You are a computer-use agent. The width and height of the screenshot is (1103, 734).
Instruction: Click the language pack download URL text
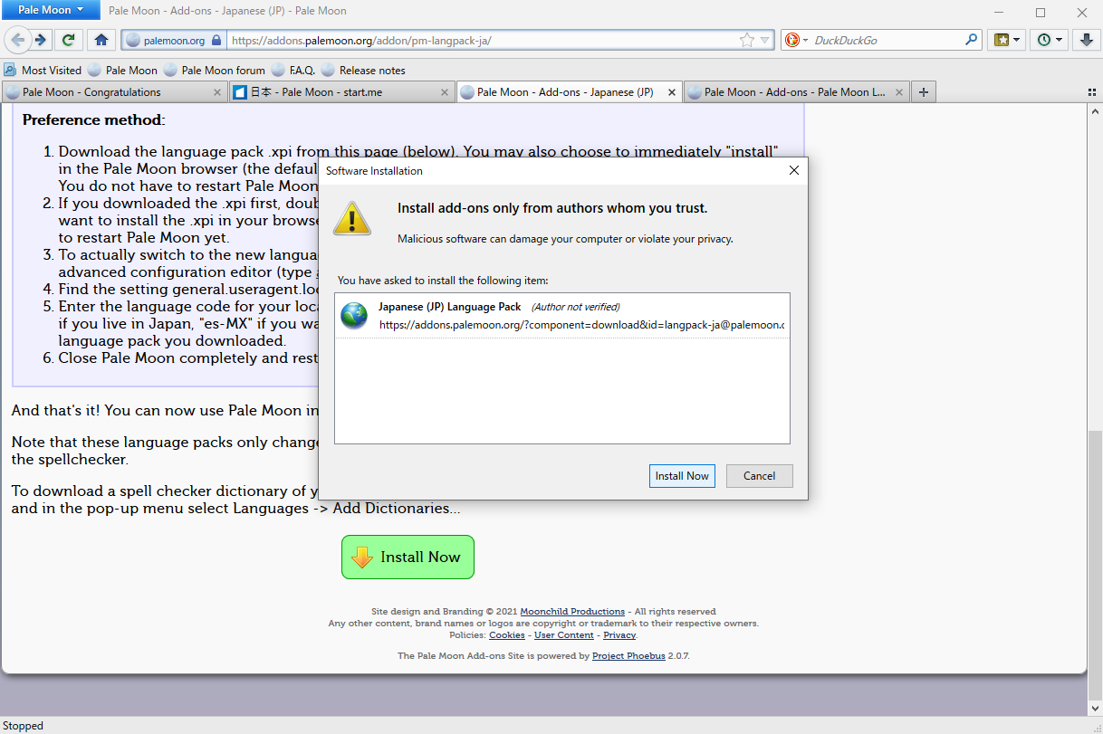click(581, 324)
